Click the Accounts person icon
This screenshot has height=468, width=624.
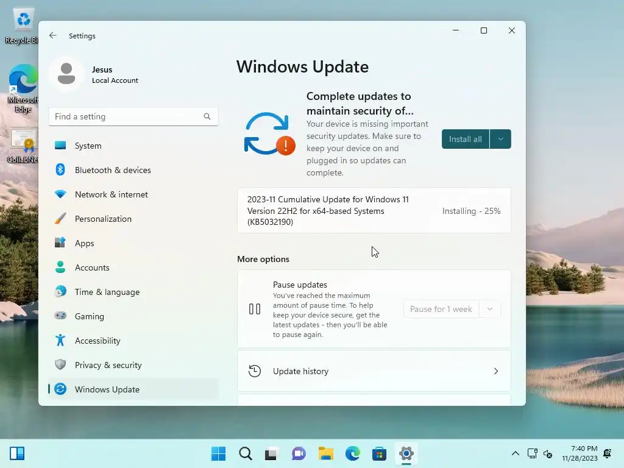pyautogui.click(x=60, y=267)
